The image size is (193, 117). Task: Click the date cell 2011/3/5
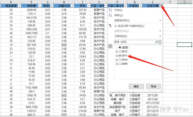(x=153, y=95)
